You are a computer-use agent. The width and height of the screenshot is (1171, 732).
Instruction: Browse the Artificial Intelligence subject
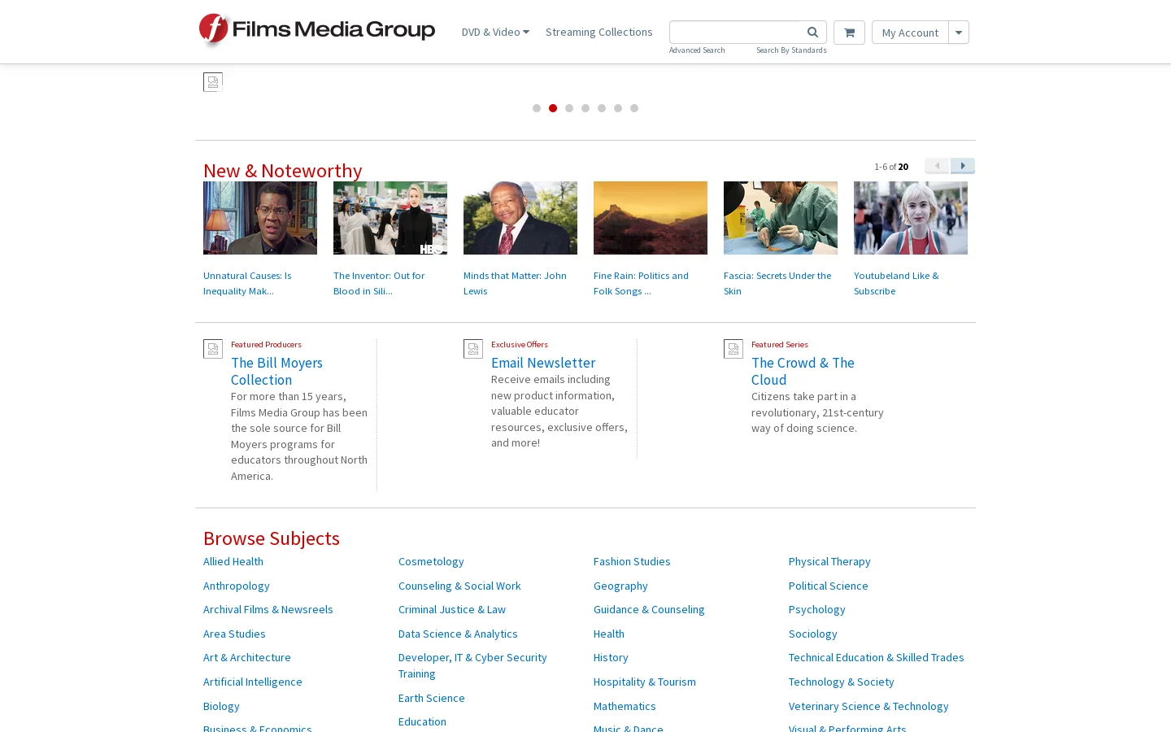[x=253, y=682]
